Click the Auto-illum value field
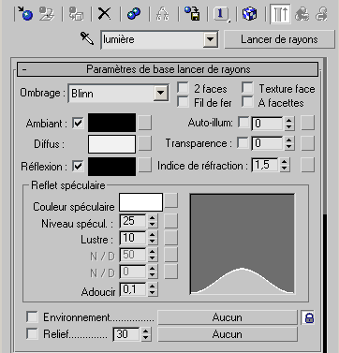This screenshot has width=339, height=353. click(268, 124)
